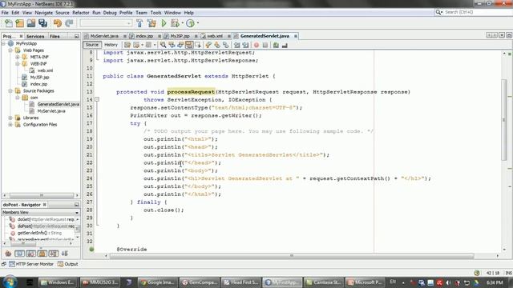Click the Build Project hammer icon
Viewport: 513px width, 288px height.
(139, 23)
